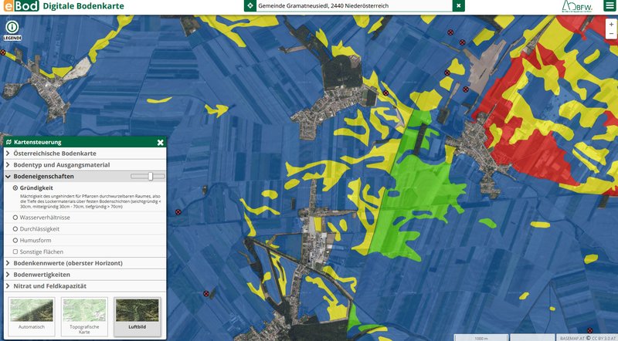Screen dimensions: 618x341
Task: Clear the location search with X button
Action: 458,6
